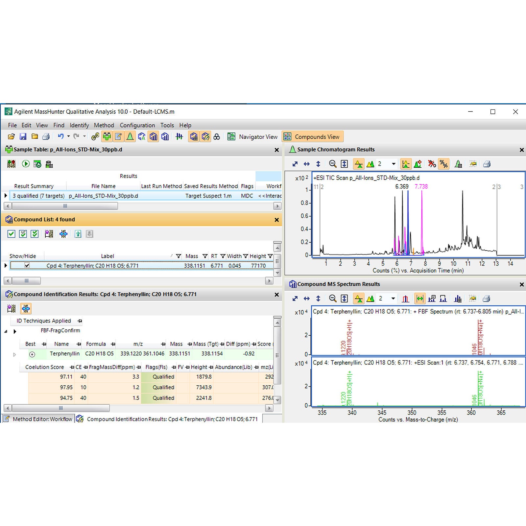Select the '3 qualified (7 targets)' result row
526x526 pixels.
(145, 196)
